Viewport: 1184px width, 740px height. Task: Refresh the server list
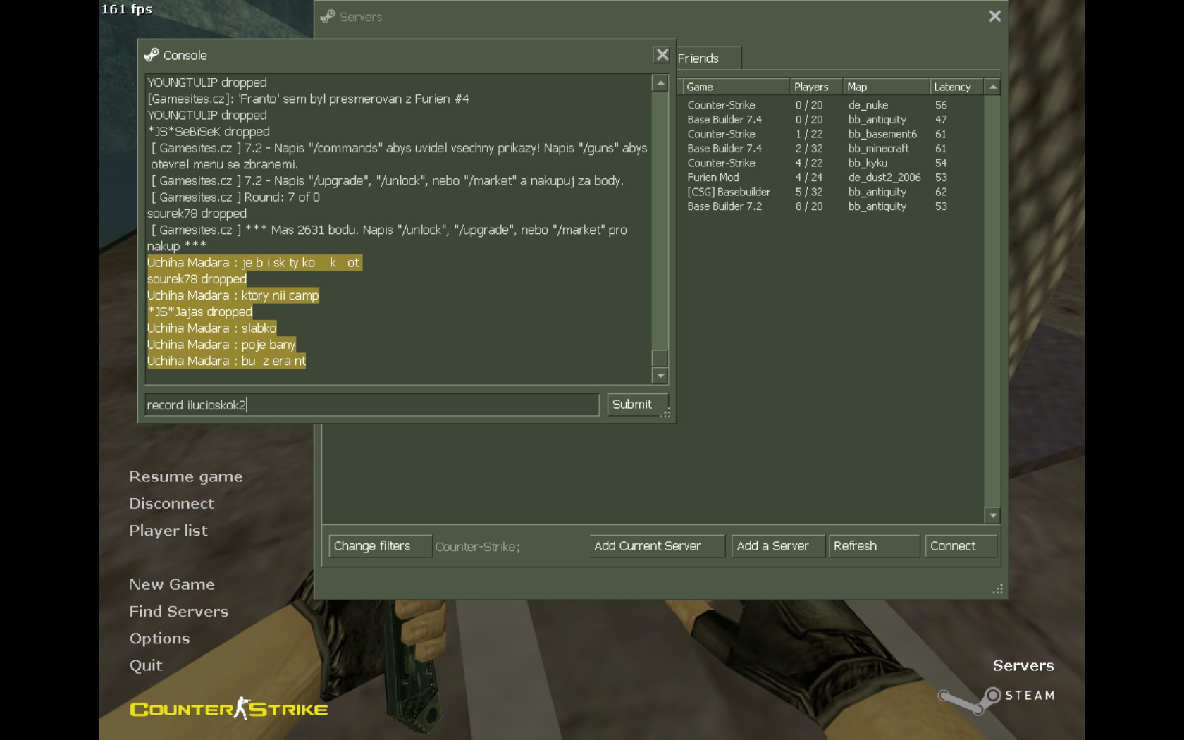(874, 546)
